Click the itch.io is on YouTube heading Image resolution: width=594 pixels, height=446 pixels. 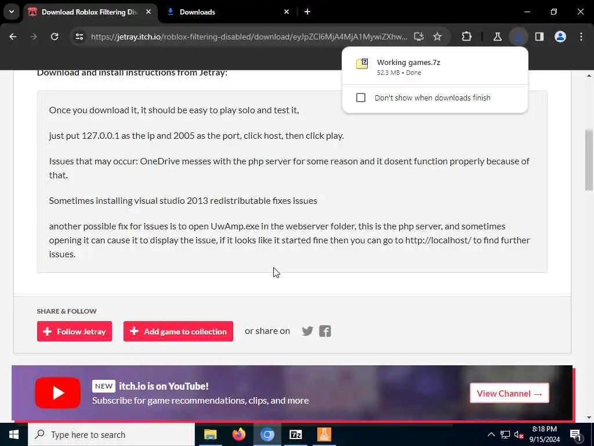[x=164, y=386]
